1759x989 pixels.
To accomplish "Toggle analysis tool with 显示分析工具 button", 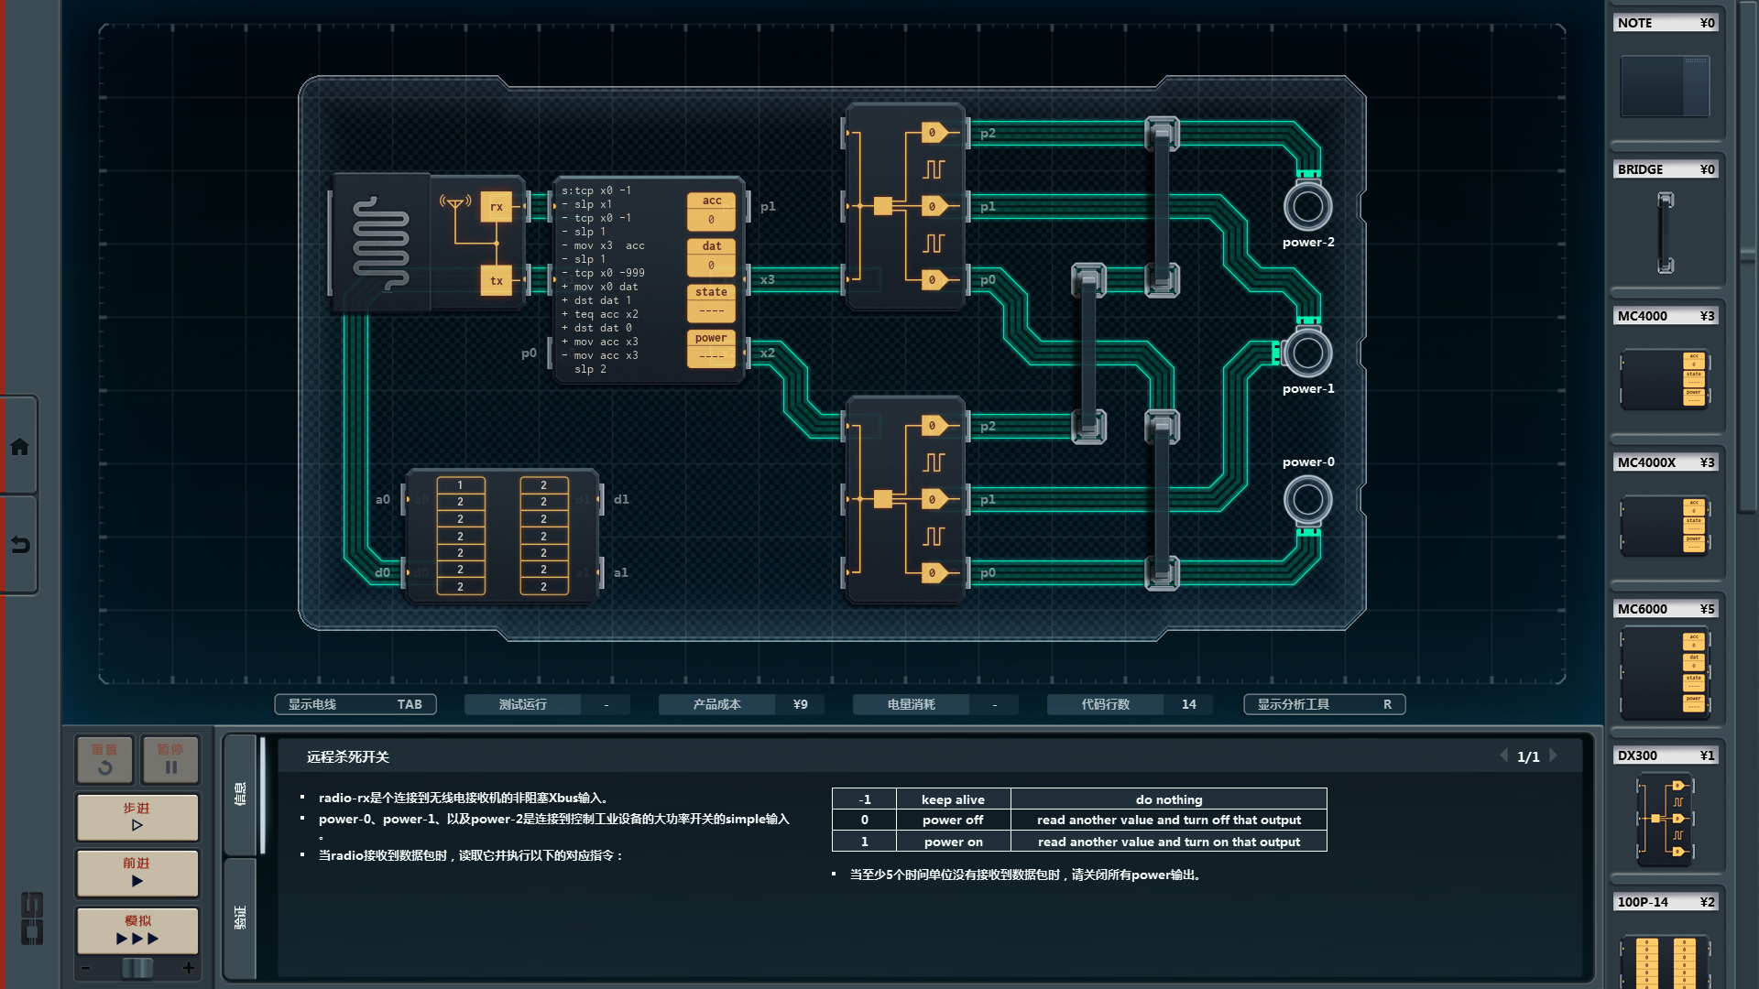I will tap(1324, 704).
